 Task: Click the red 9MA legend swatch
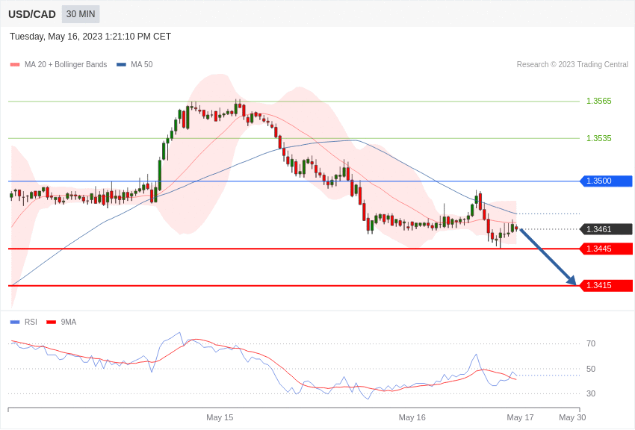[52, 322]
